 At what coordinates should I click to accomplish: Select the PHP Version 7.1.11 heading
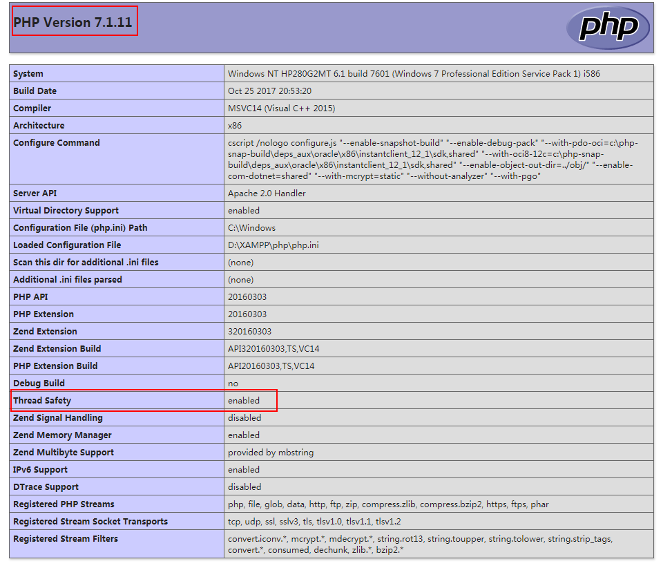coord(73,22)
